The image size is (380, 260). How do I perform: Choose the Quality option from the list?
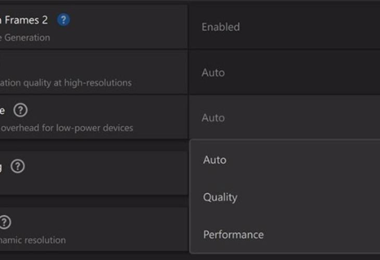(220, 197)
